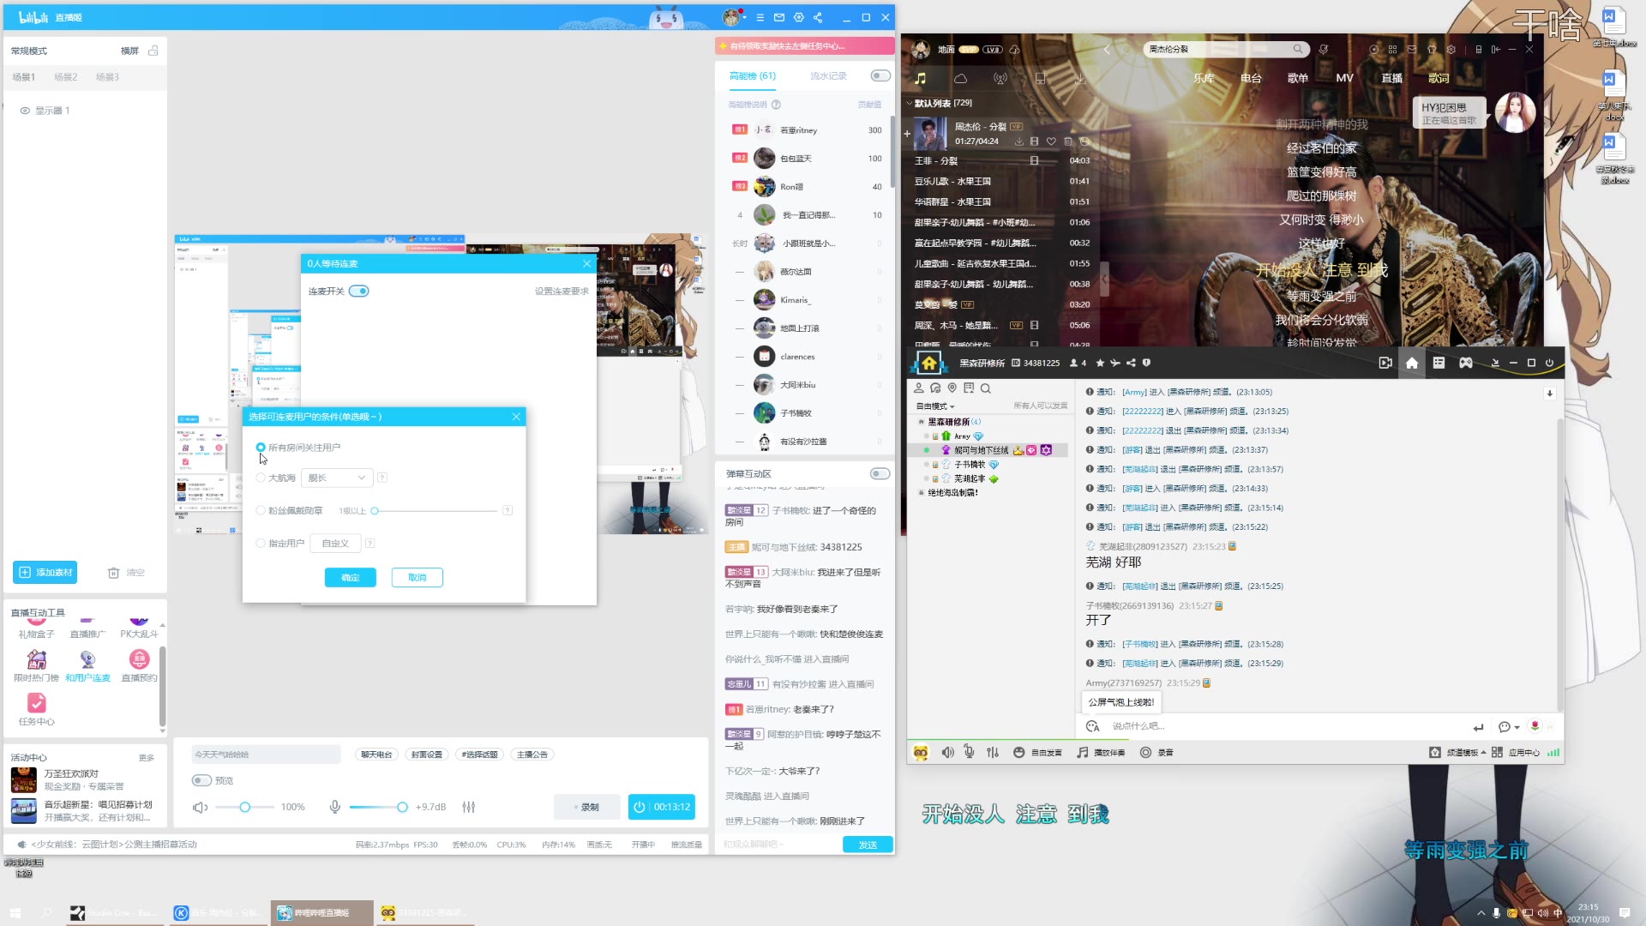Open the 自由模式 dropdown in YY
1646x926 pixels.
coord(935,406)
